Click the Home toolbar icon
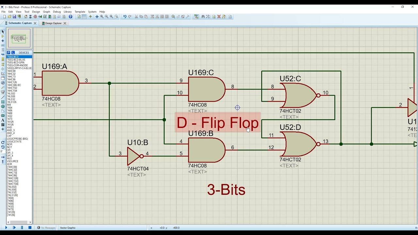This screenshot has width=418, height=235. [25, 17]
